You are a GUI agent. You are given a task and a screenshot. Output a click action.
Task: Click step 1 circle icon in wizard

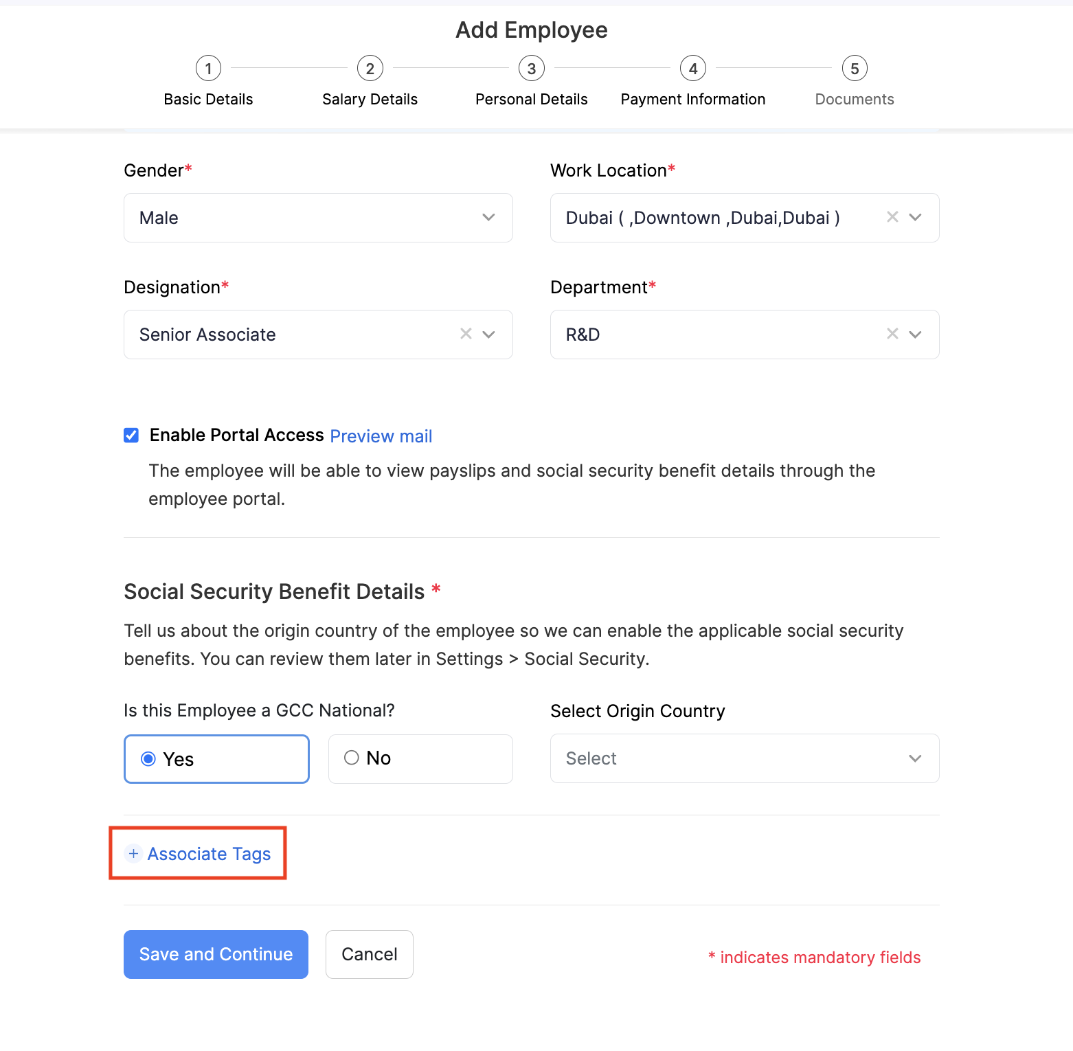pos(208,69)
